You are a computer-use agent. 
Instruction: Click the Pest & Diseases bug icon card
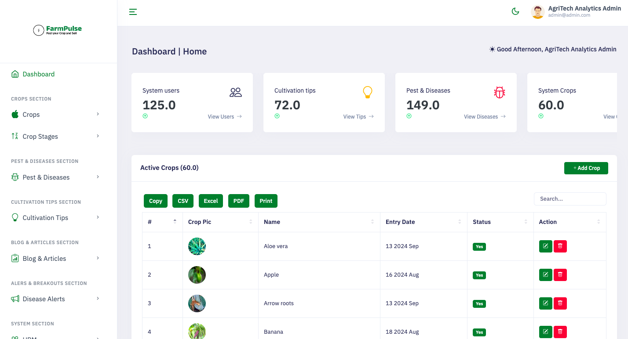[500, 92]
